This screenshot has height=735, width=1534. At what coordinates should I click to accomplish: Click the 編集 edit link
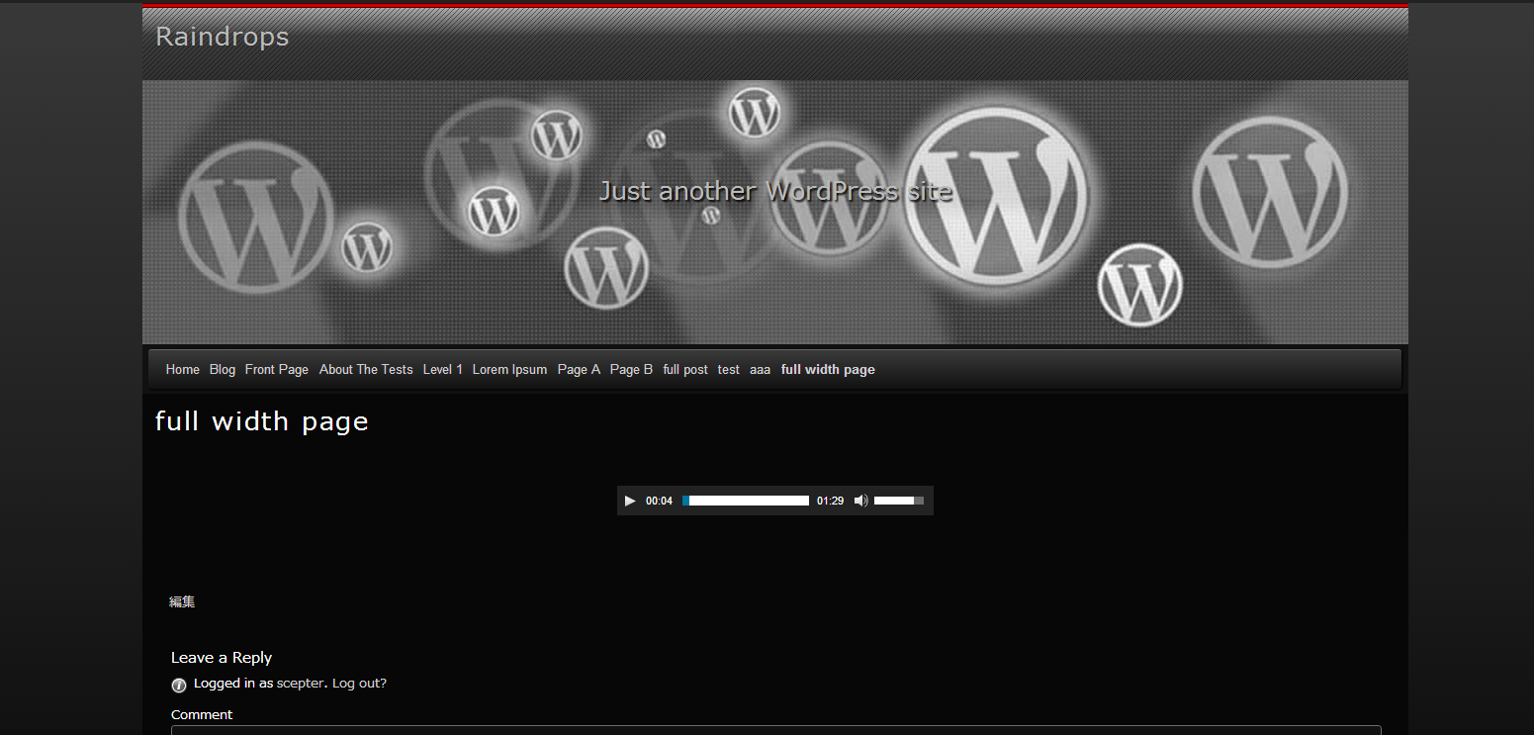[182, 601]
